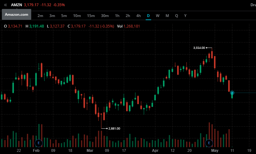Switch to the 5m interval
The height and width of the screenshot is (154, 256).
point(64,16)
